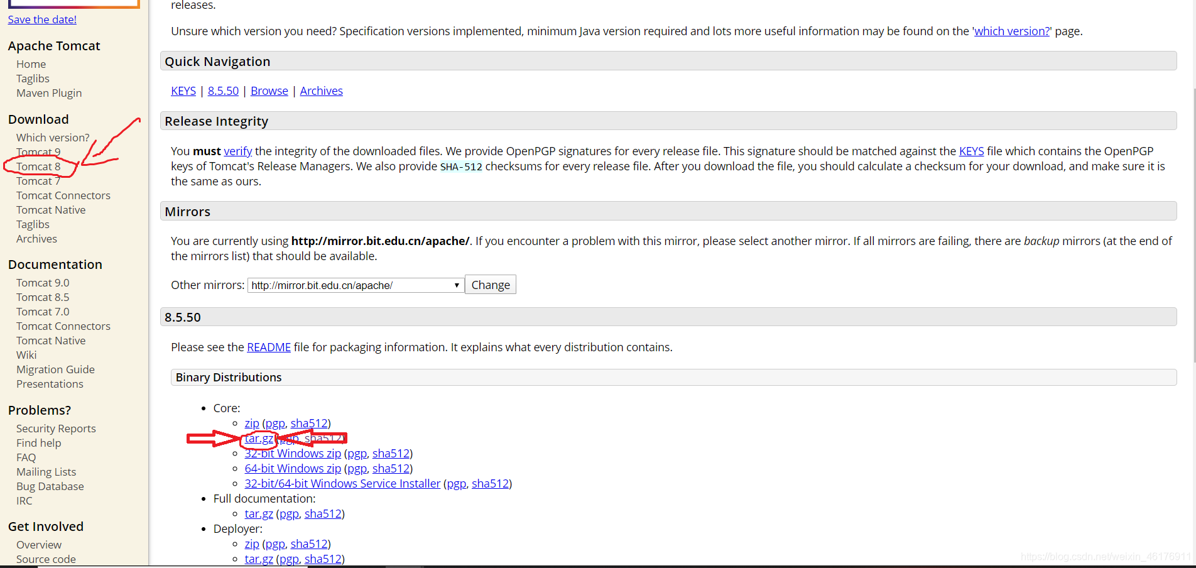
Task: Go to the Tomcat Home page
Action: (31, 63)
